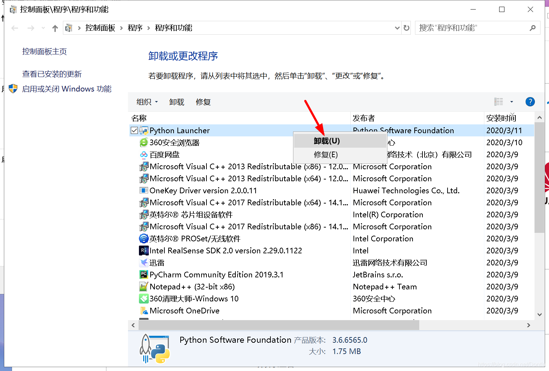Image resolution: width=549 pixels, height=371 pixels.
Task: Click the 控制面板 breadcrumb
Action: (100, 28)
